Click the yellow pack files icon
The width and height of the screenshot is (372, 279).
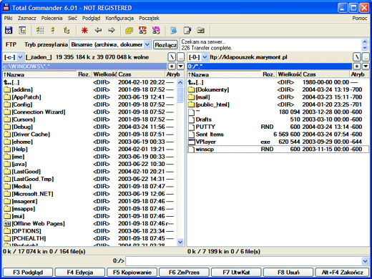tap(129, 30)
